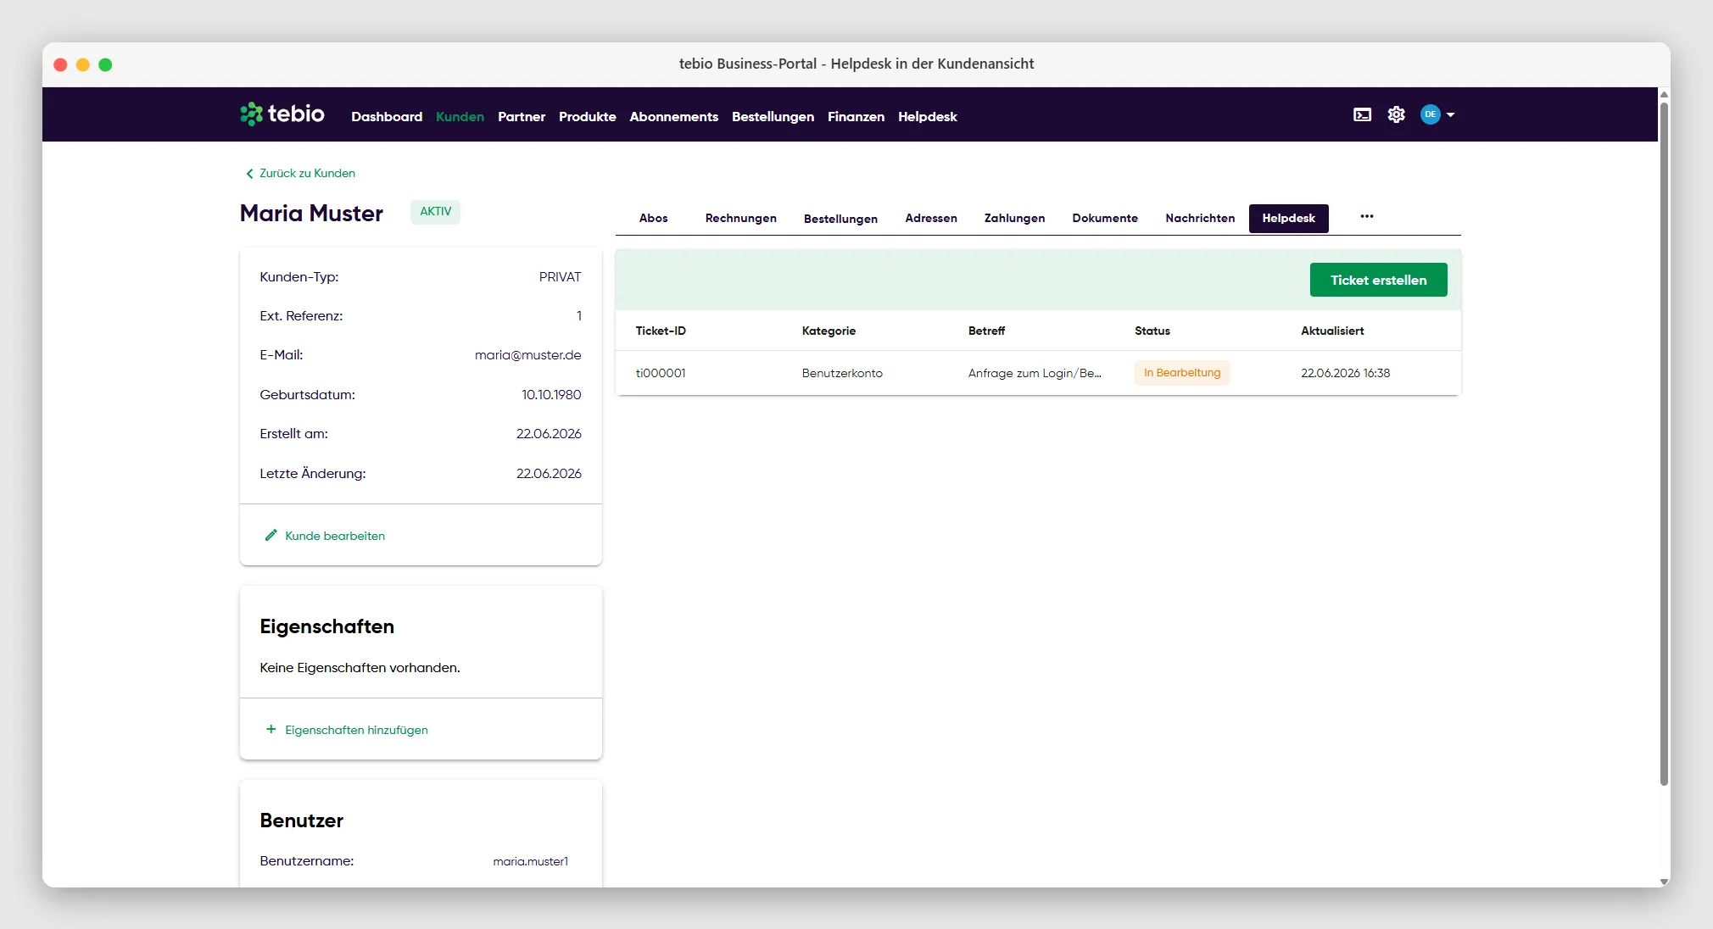Open the more tabs ellipsis
The image size is (1713, 929).
[1366, 216]
